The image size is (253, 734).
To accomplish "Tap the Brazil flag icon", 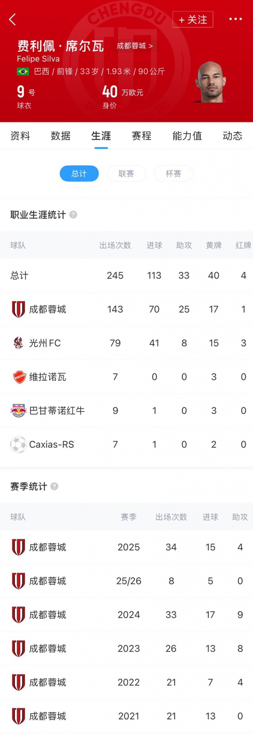I will click(23, 72).
